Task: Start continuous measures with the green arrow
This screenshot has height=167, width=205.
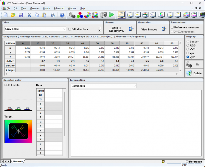Action: click(x=111, y=15)
